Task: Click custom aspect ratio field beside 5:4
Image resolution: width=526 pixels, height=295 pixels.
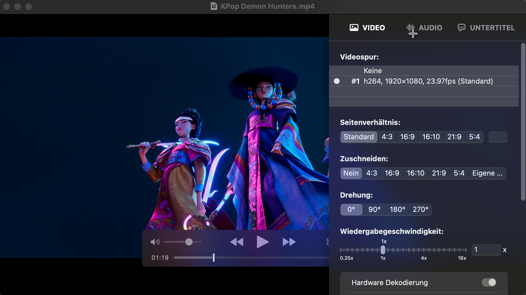Action: click(498, 137)
